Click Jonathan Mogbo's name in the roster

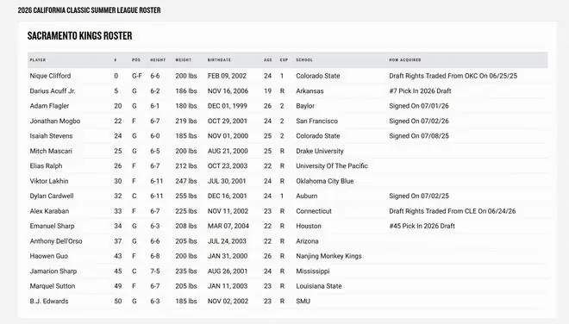pos(55,121)
